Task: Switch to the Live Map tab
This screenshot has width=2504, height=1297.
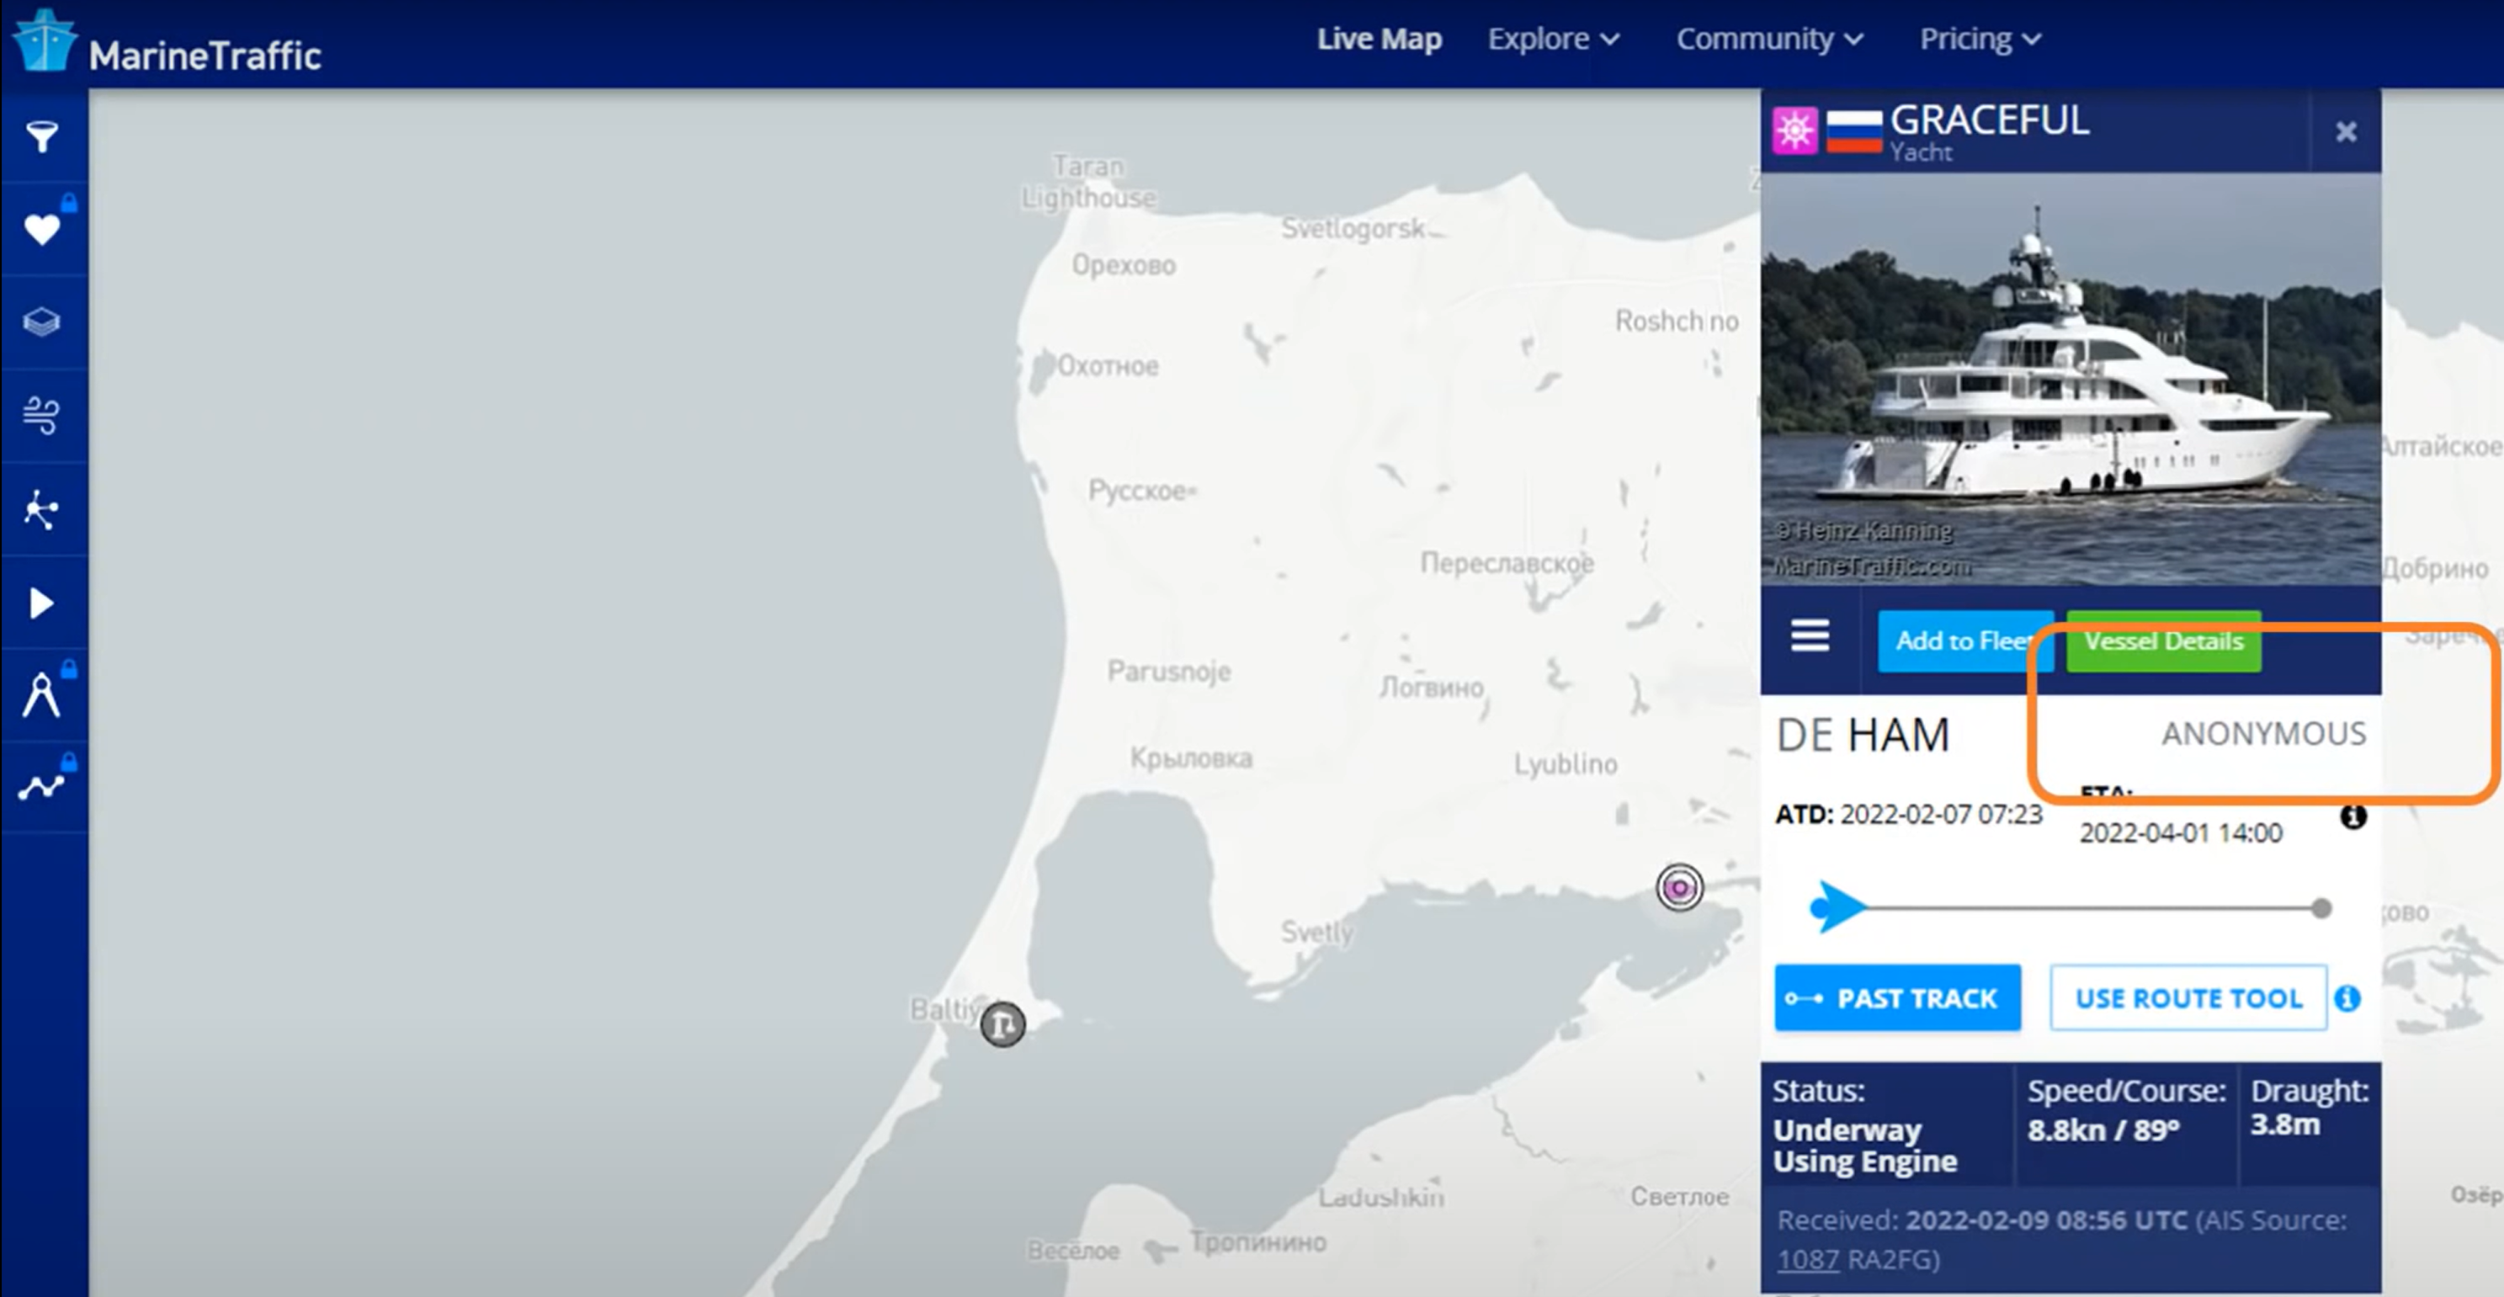Action: pos(1379,39)
